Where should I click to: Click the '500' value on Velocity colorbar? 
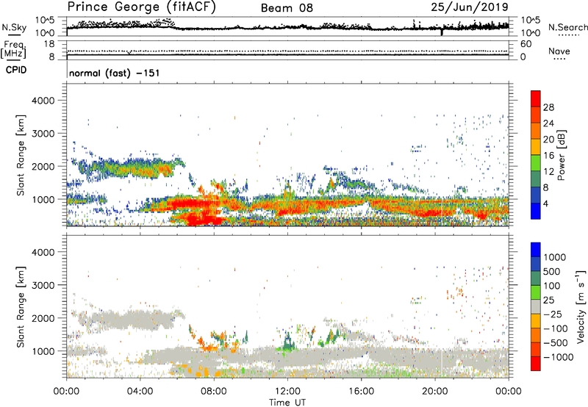click(x=552, y=272)
